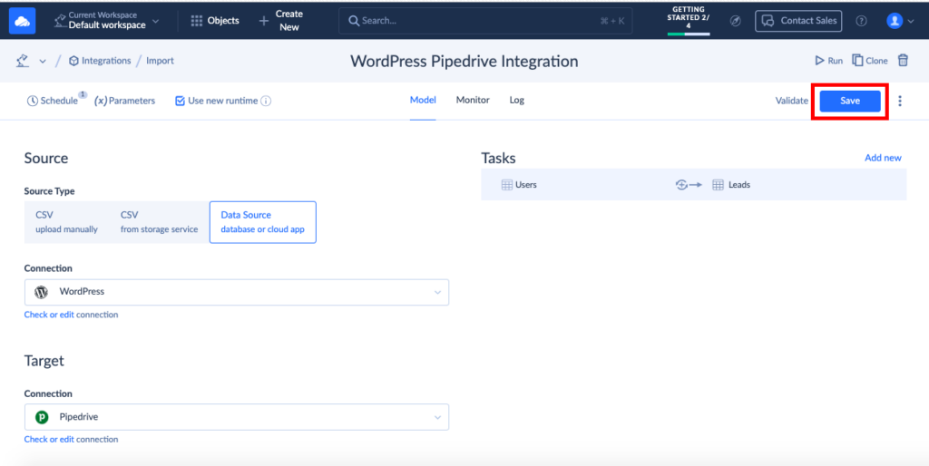Run the integration
Screen dimensions: 929x466
[829, 61]
